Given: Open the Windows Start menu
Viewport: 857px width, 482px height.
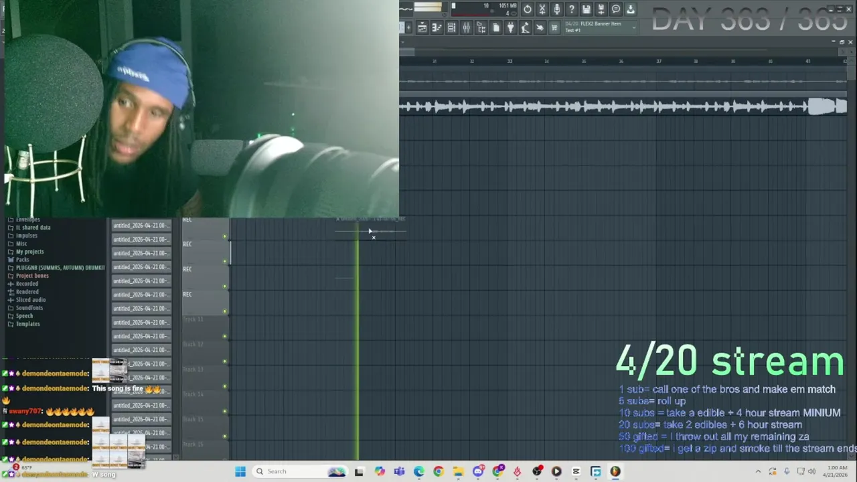Looking at the screenshot, I should 240,471.
